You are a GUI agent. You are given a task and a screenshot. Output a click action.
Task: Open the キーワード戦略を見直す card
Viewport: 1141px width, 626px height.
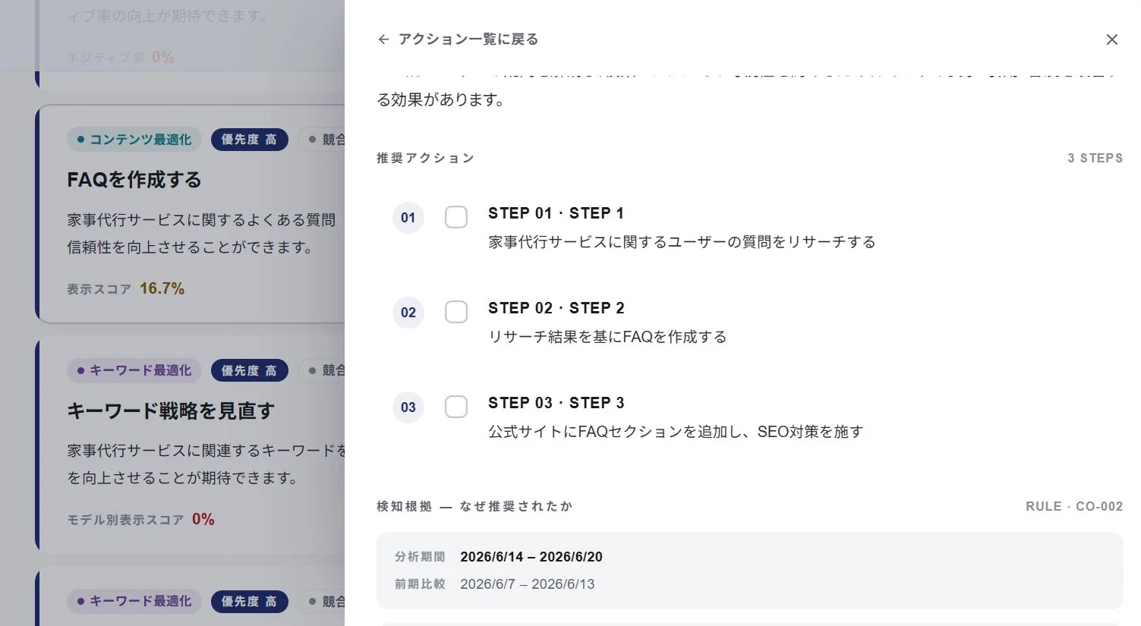pyautogui.click(x=191, y=445)
